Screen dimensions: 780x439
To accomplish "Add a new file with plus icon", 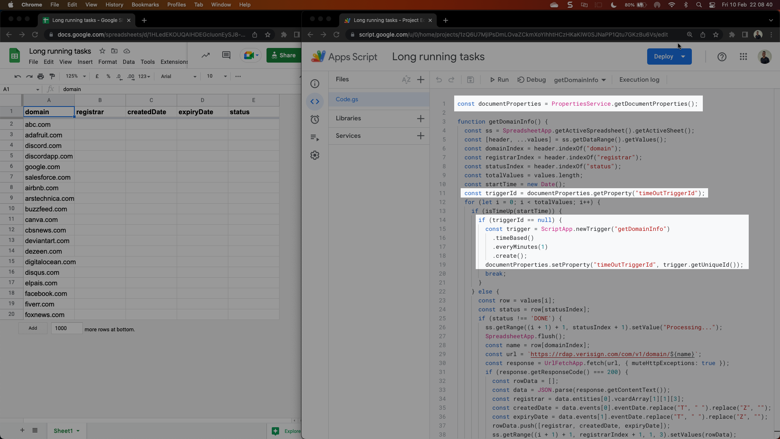I will click(421, 80).
